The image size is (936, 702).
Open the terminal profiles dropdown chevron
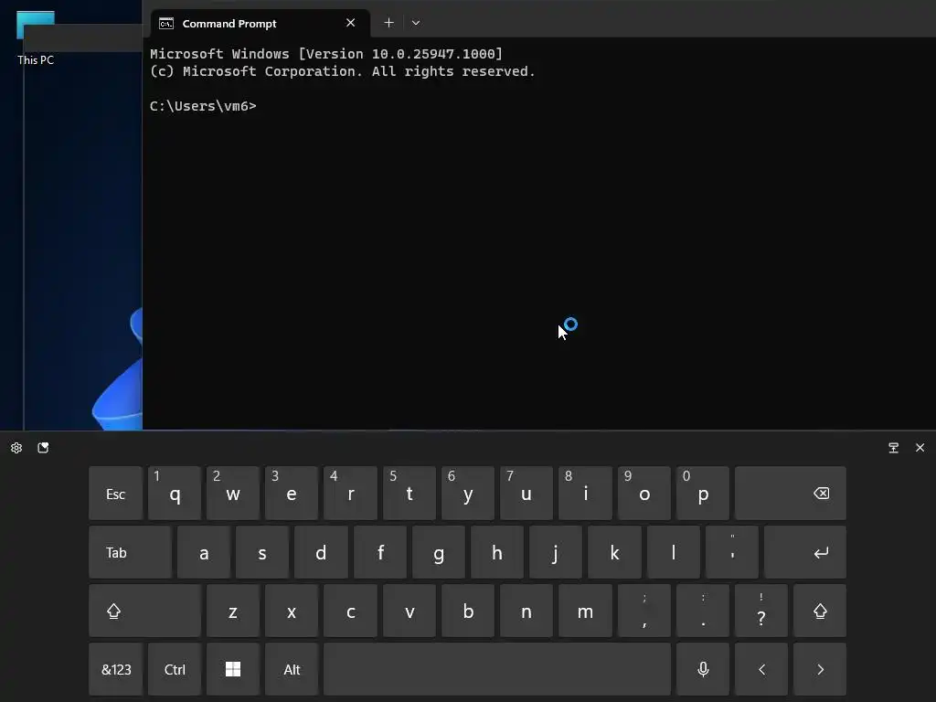click(x=416, y=23)
